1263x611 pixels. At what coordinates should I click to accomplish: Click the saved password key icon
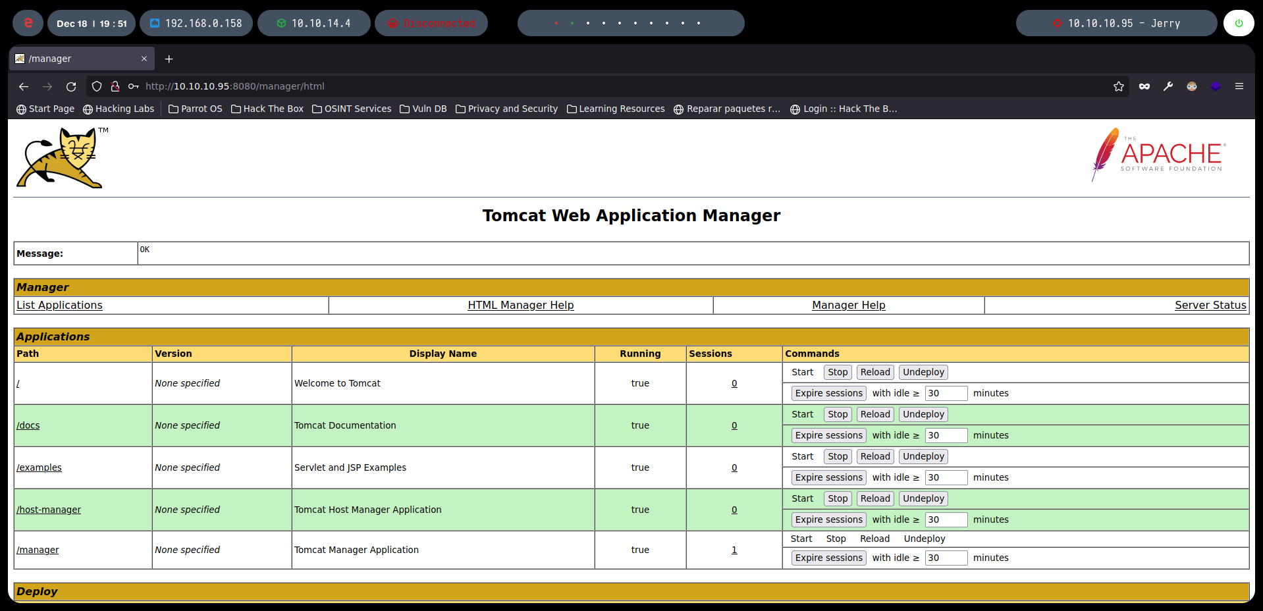coord(134,86)
